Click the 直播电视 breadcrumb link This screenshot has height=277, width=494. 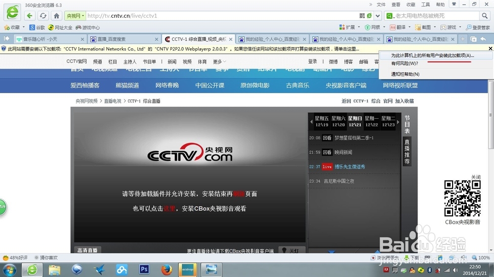coord(113,101)
